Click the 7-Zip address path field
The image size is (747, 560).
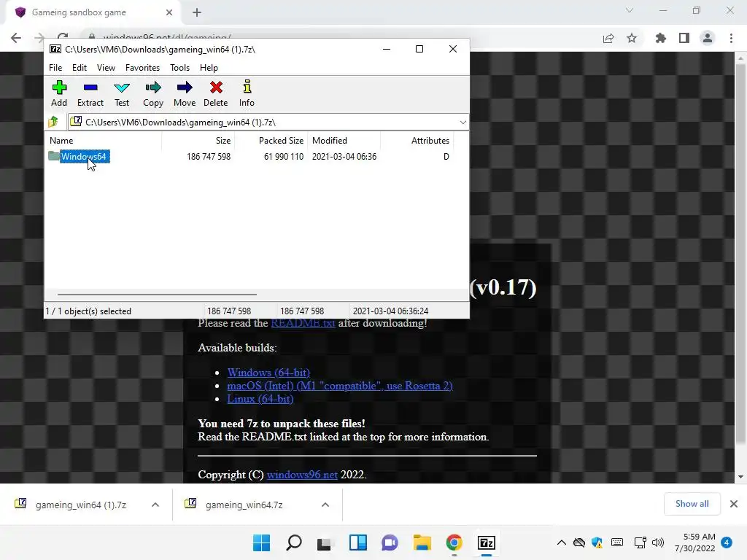268,122
